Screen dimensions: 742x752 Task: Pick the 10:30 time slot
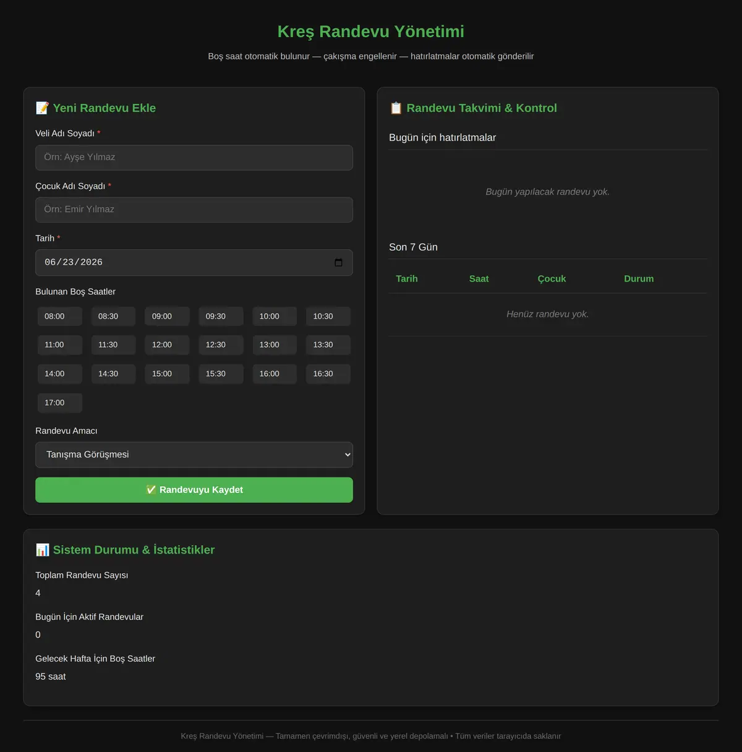click(x=328, y=316)
